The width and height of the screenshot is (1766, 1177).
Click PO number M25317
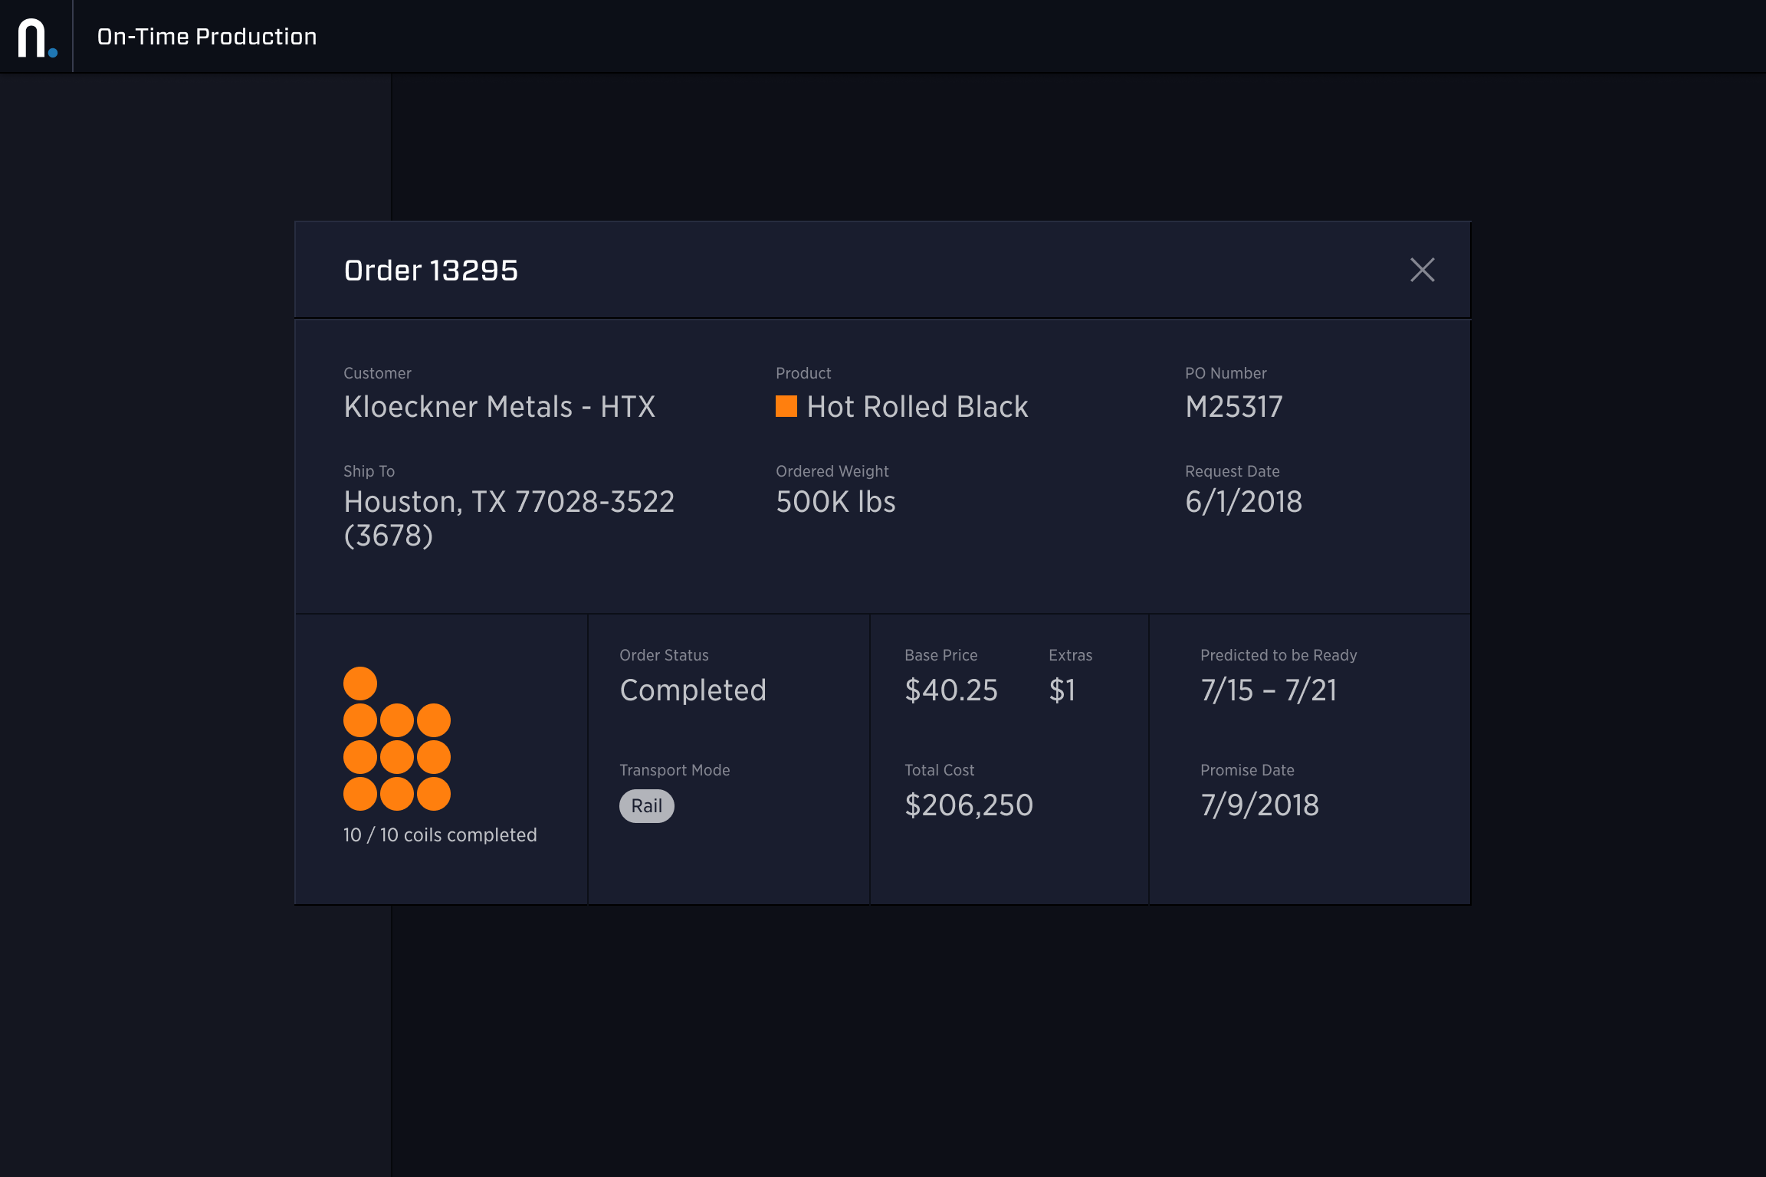click(1234, 407)
